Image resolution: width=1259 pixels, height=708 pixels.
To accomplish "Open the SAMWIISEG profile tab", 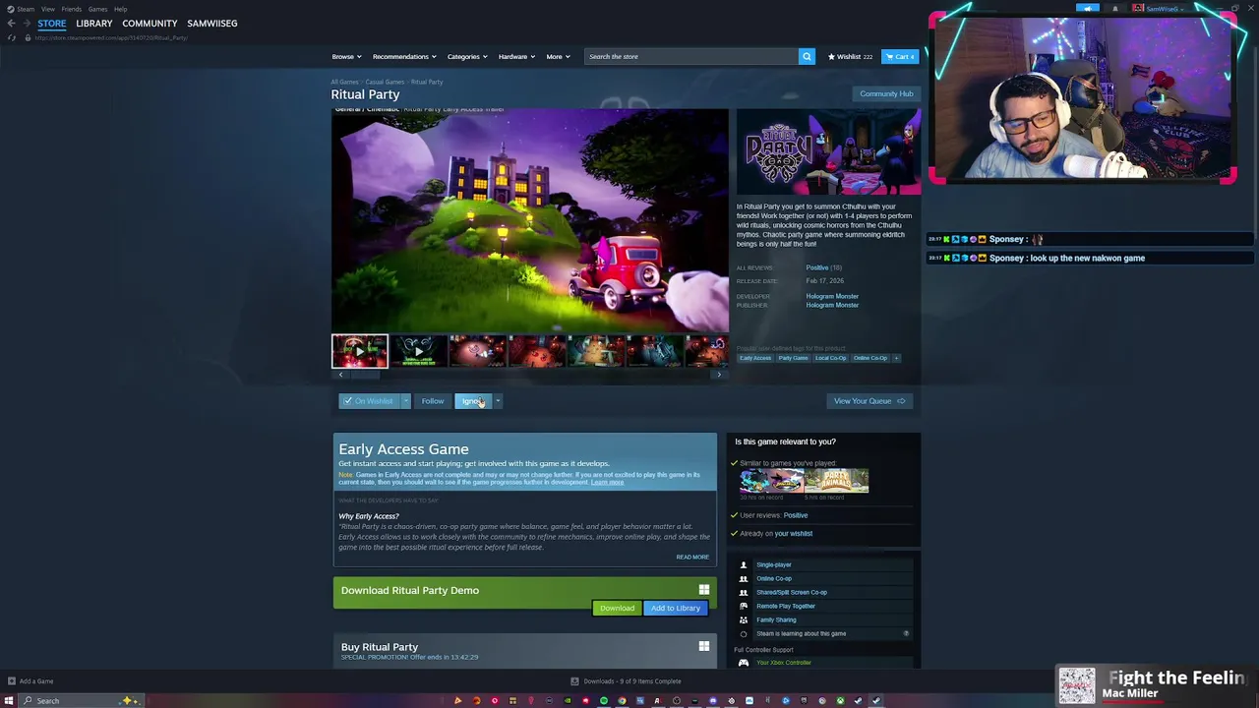I will click(212, 24).
